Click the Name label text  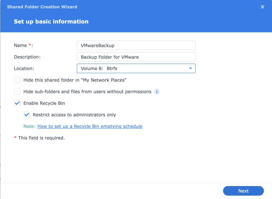tap(20, 45)
